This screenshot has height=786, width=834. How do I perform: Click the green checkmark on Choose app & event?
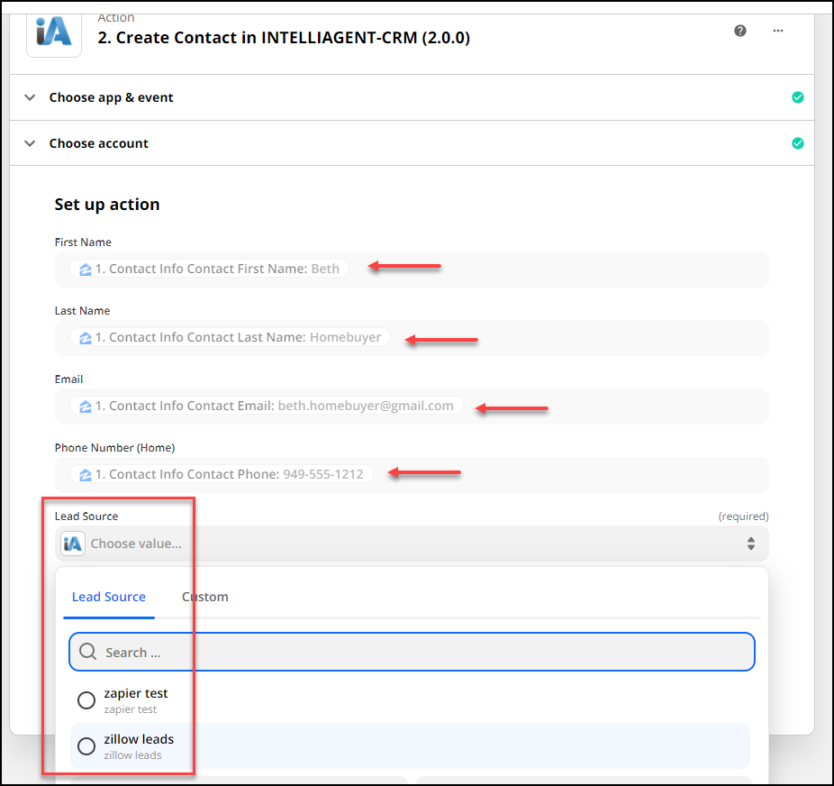798,97
